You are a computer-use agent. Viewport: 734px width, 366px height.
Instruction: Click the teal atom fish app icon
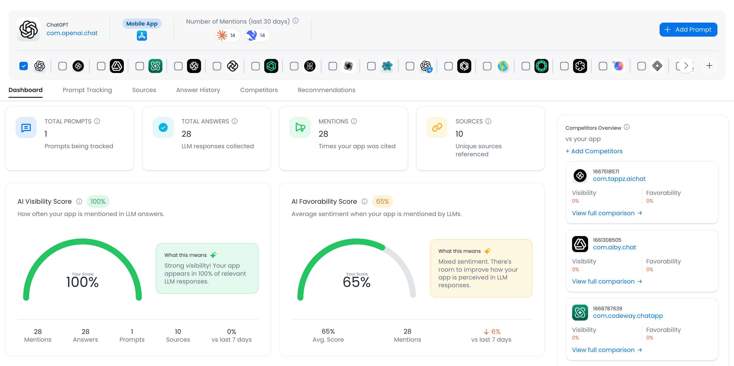387,66
